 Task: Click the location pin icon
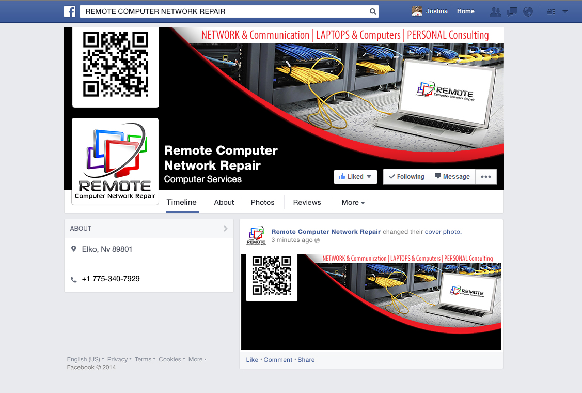pyautogui.click(x=73, y=249)
